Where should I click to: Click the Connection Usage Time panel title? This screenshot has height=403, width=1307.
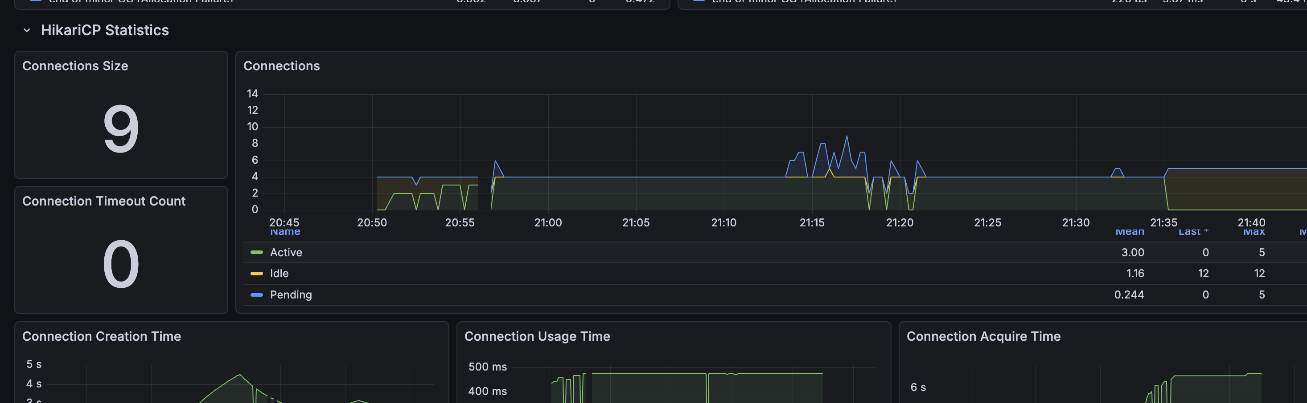click(x=537, y=336)
